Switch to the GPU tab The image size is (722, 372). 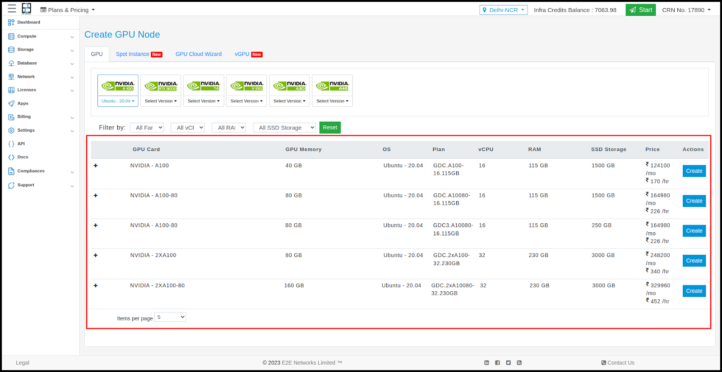click(x=97, y=54)
